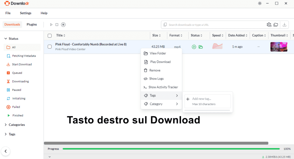
Task: Open the Category submenu entry
Action: pos(161,104)
